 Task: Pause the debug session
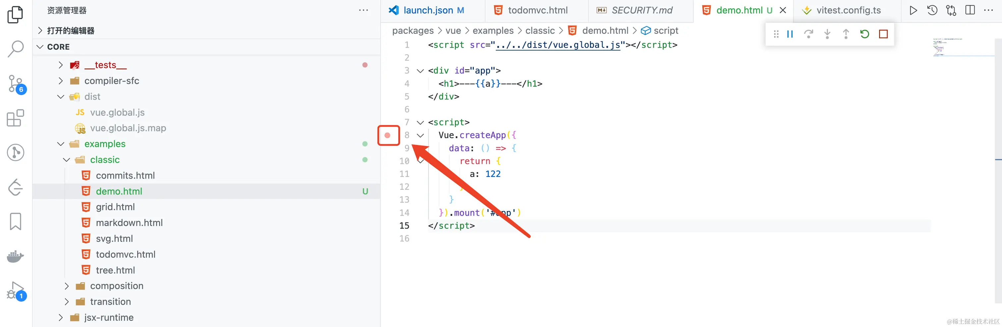pyautogui.click(x=790, y=34)
